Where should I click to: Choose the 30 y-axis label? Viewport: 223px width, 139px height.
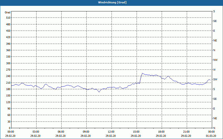pos(9,122)
